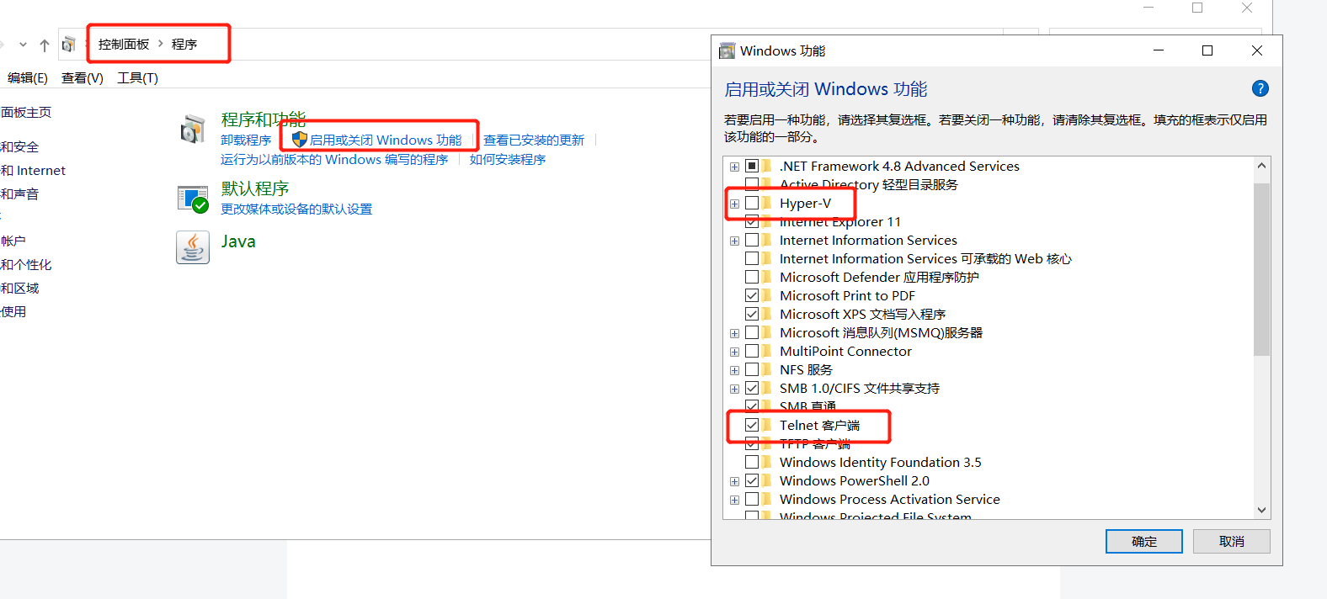Open the 默认程序 heading link
Screen dimensions: 1327x599
pyautogui.click(x=255, y=188)
